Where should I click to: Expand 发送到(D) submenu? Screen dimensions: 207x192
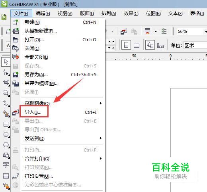click(x=101, y=138)
